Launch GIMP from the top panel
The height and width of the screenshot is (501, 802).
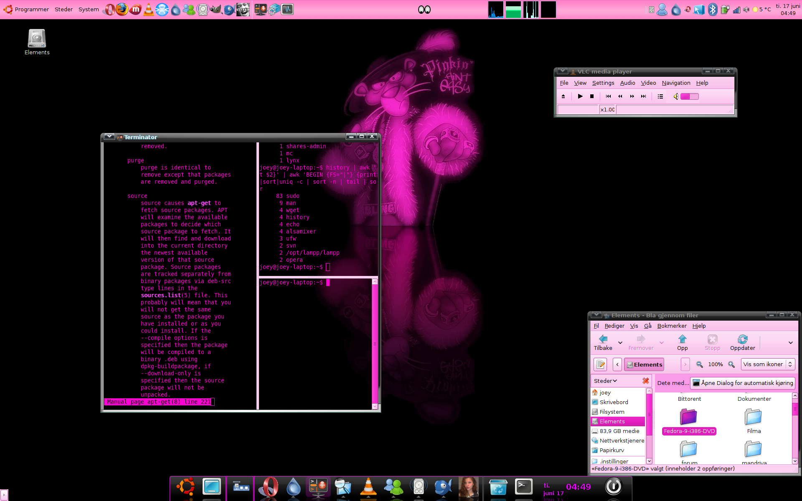tap(216, 9)
